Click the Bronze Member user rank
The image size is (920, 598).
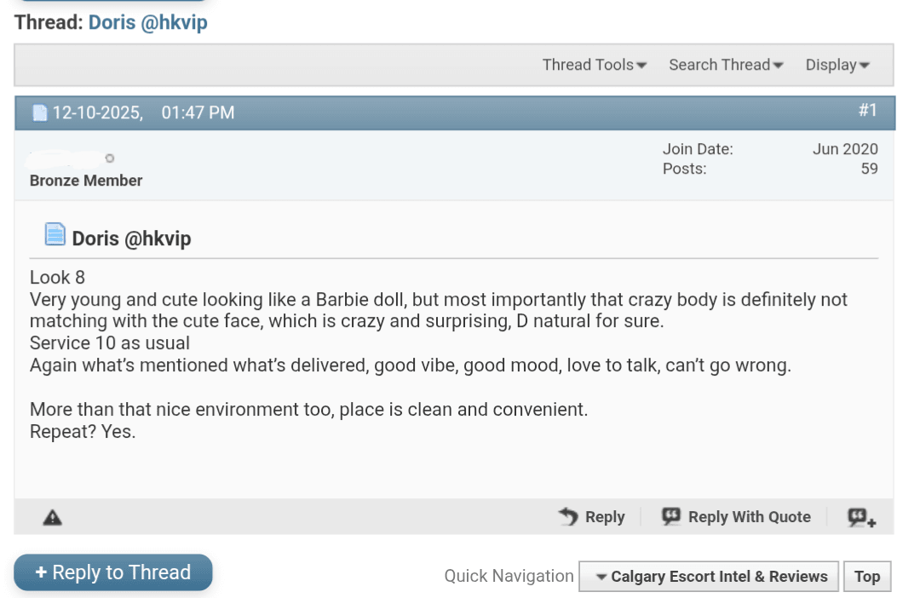click(86, 181)
